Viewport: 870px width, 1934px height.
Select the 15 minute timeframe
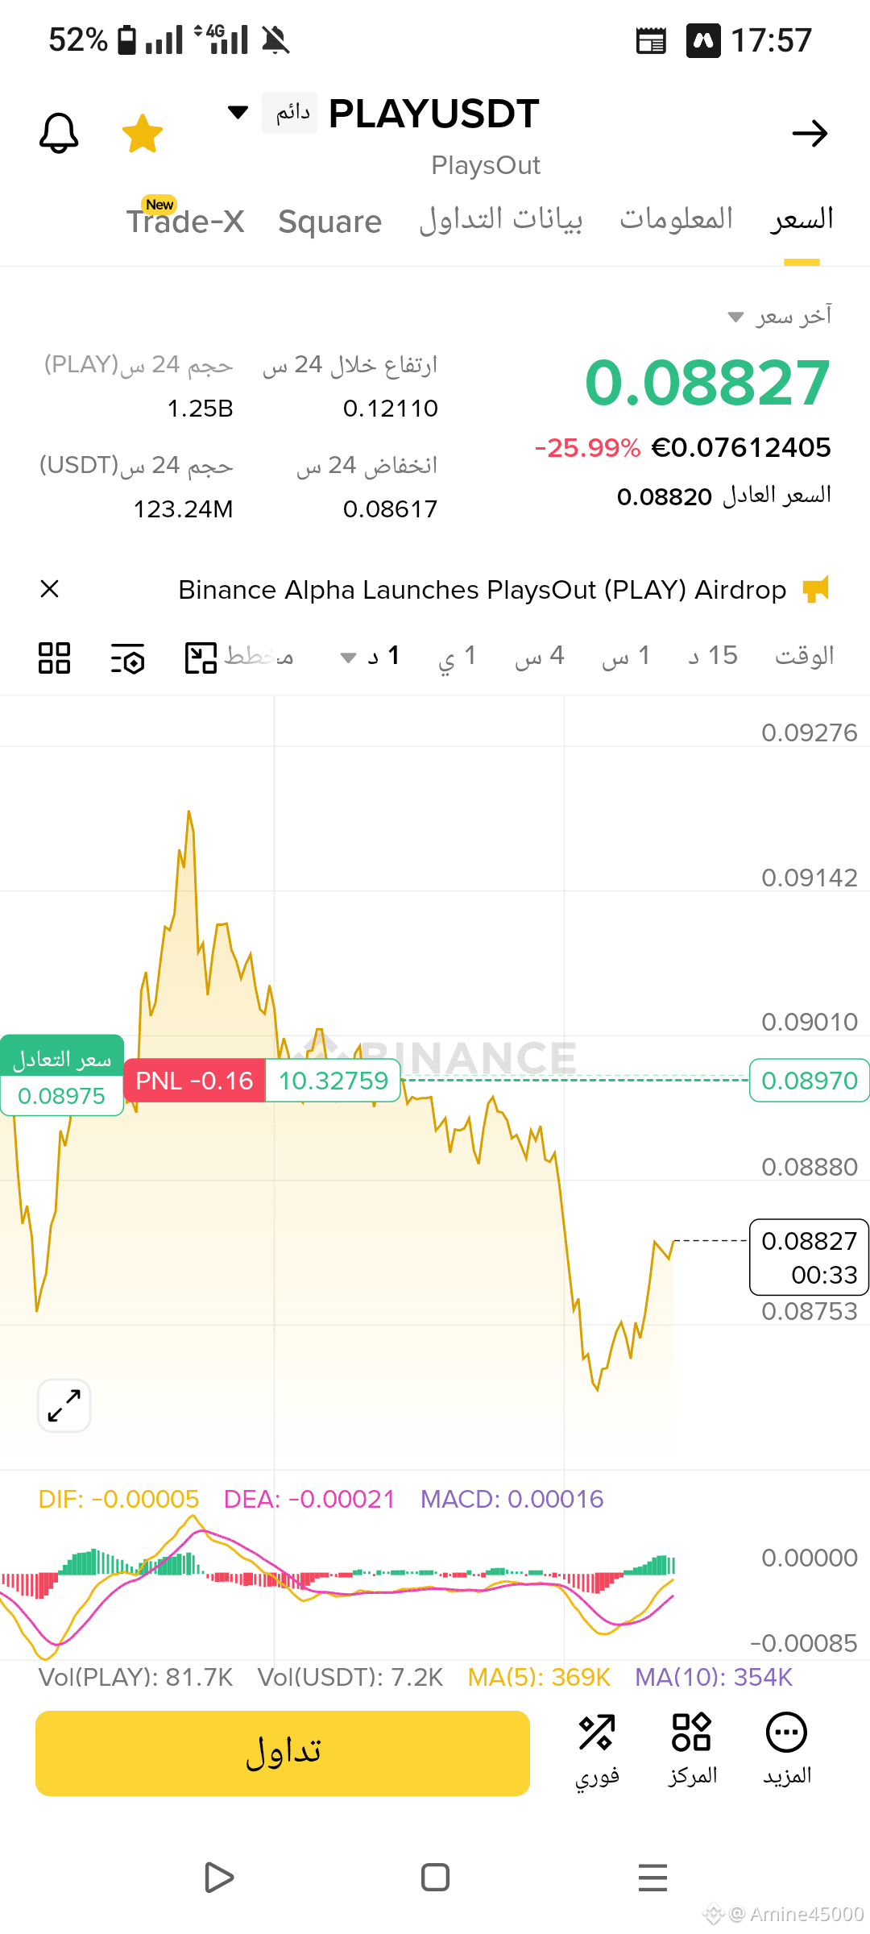point(713,656)
